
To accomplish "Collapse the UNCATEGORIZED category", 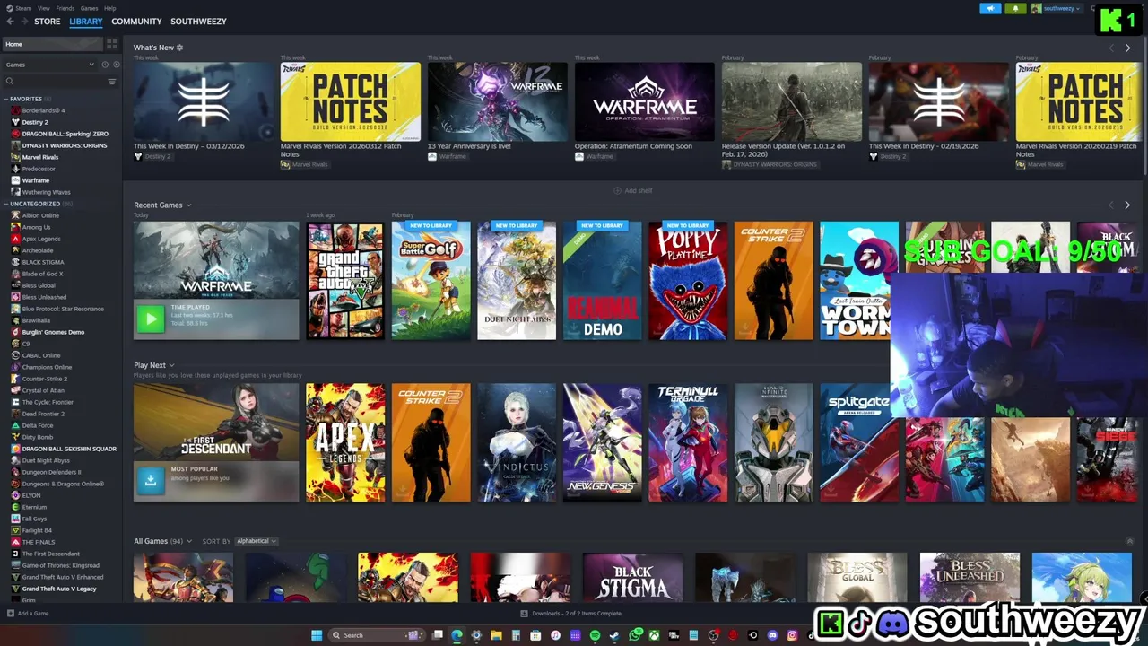I will click(x=6, y=204).
